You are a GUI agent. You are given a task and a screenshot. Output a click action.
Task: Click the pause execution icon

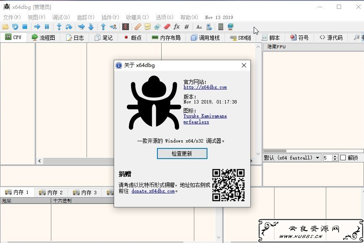(x=47, y=27)
